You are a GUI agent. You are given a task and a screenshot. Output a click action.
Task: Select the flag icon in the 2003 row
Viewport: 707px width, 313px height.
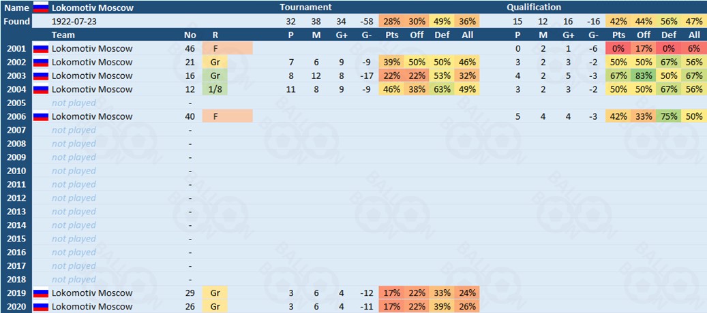click(x=41, y=76)
